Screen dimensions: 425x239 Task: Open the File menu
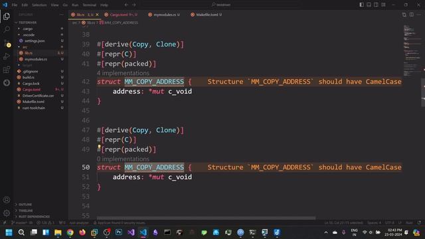click(x=15, y=5)
